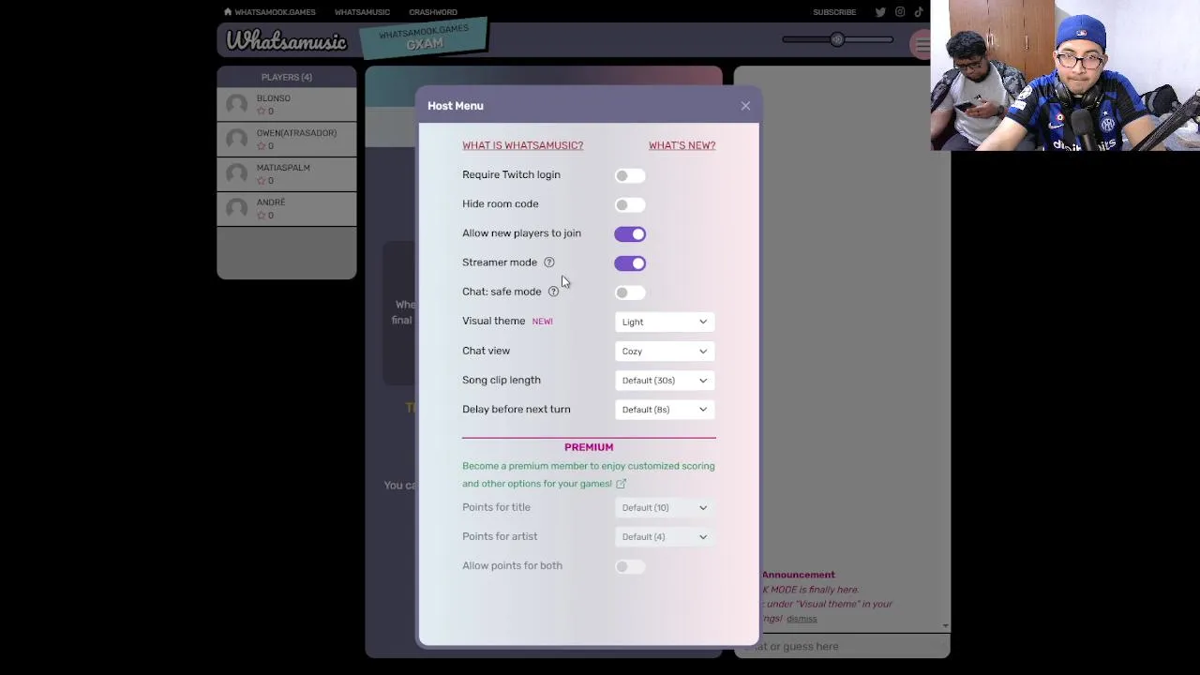The image size is (1200, 675).
Task: Select player name MATIASPALM
Action: click(x=283, y=168)
